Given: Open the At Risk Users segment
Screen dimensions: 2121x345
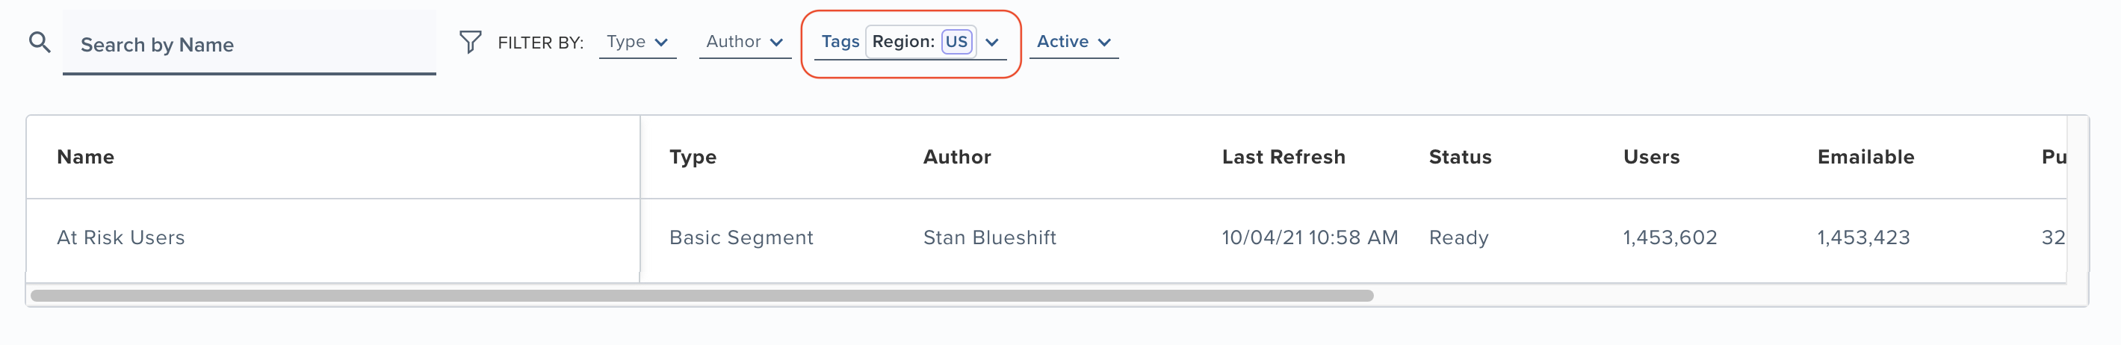Looking at the screenshot, I should click(x=120, y=238).
